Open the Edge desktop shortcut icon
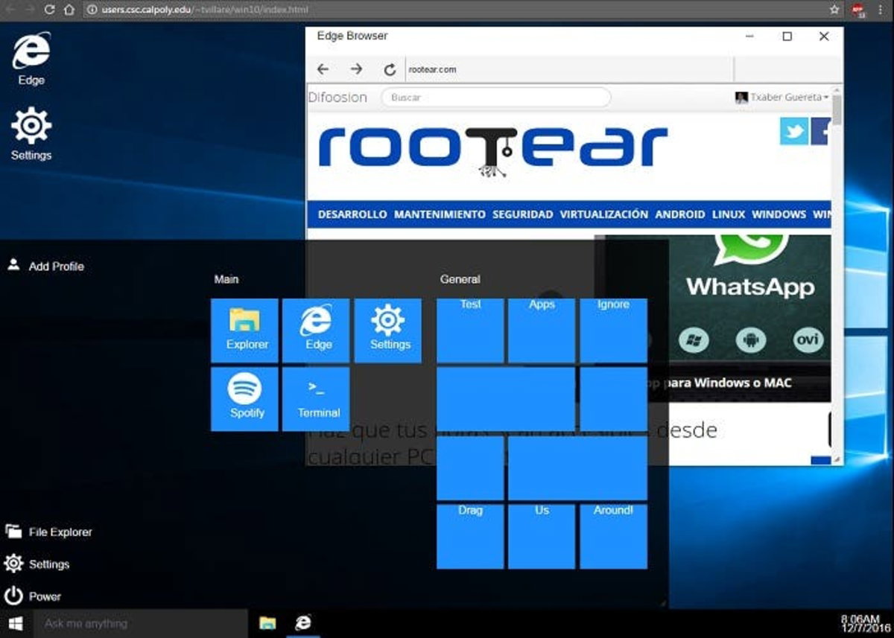This screenshot has height=638, width=894. pyautogui.click(x=31, y=58)
